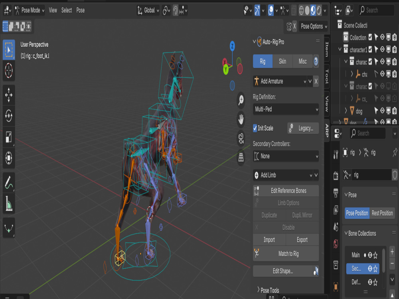The width and height of the screenshot is (399, 299).
Task: Open the Rig Definition Multi-Ped dropdown
Action: point(286,109)
